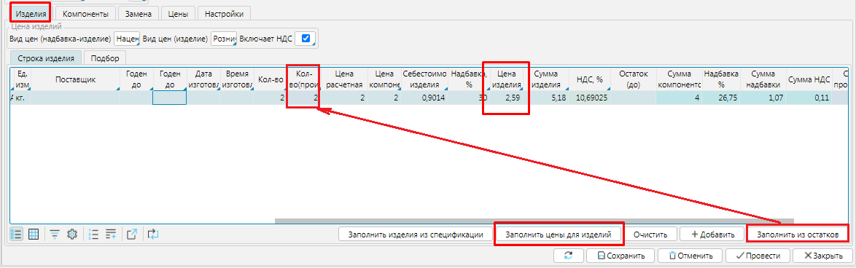Screen dimensions: 856x268
Task: Open the filter icon below table
Action: (55, 234)
